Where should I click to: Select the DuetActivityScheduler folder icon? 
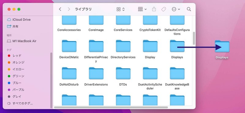click(x=150, y=73)
